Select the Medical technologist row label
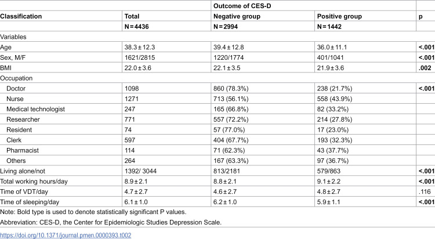 click(x=35, y=109)
